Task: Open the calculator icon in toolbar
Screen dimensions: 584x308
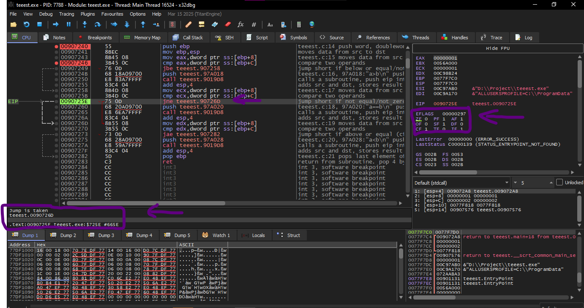Action: coord(299,25)
